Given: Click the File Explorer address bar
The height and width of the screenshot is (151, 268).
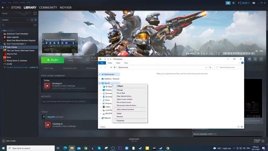Looking at the screenshot, I should click(160, 68).
